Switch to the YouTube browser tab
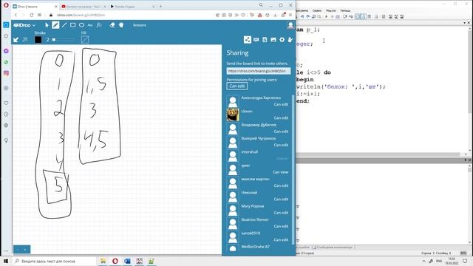This screenshot has width=473, height=266. click(x=84, y=7)
